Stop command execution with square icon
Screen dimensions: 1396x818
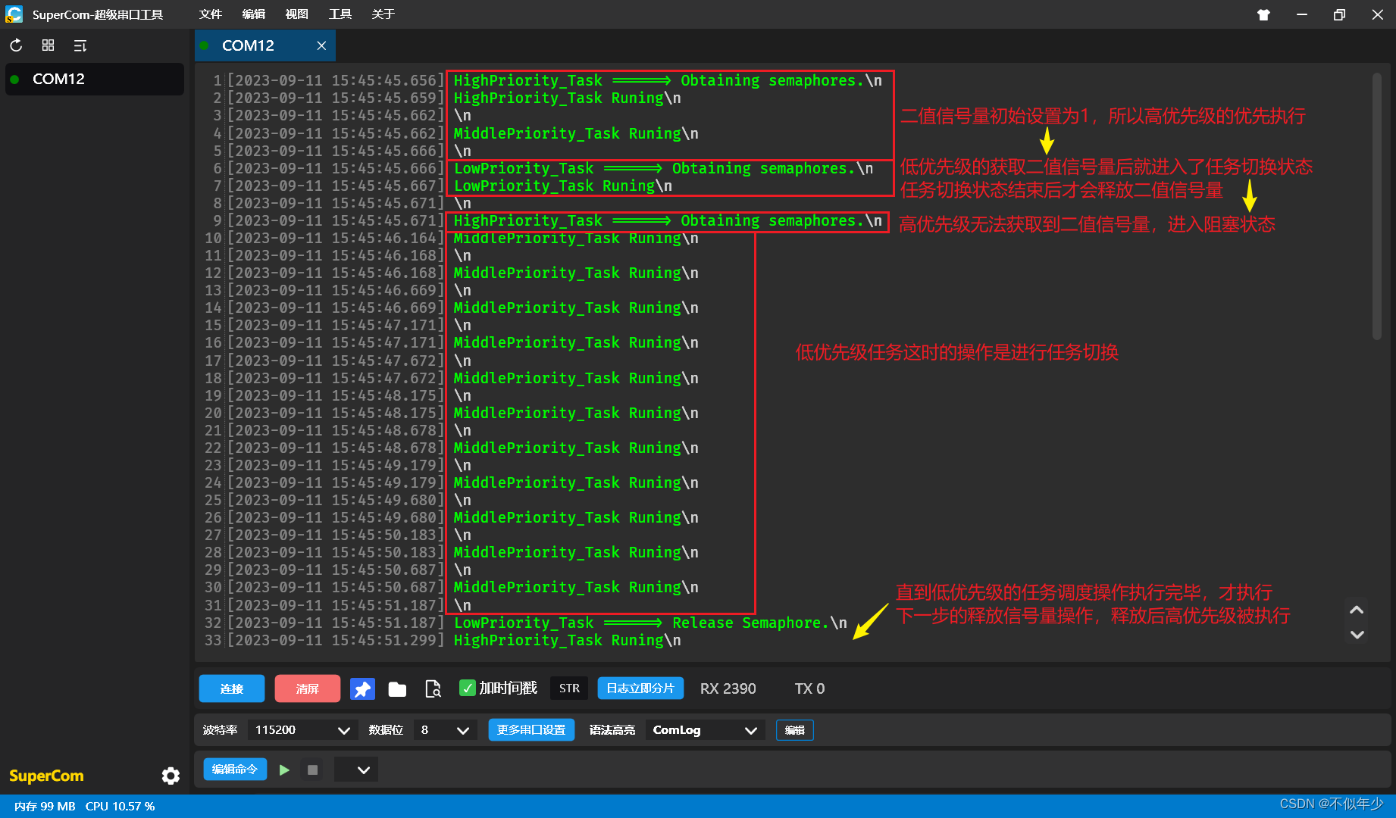tap(312, 770)
